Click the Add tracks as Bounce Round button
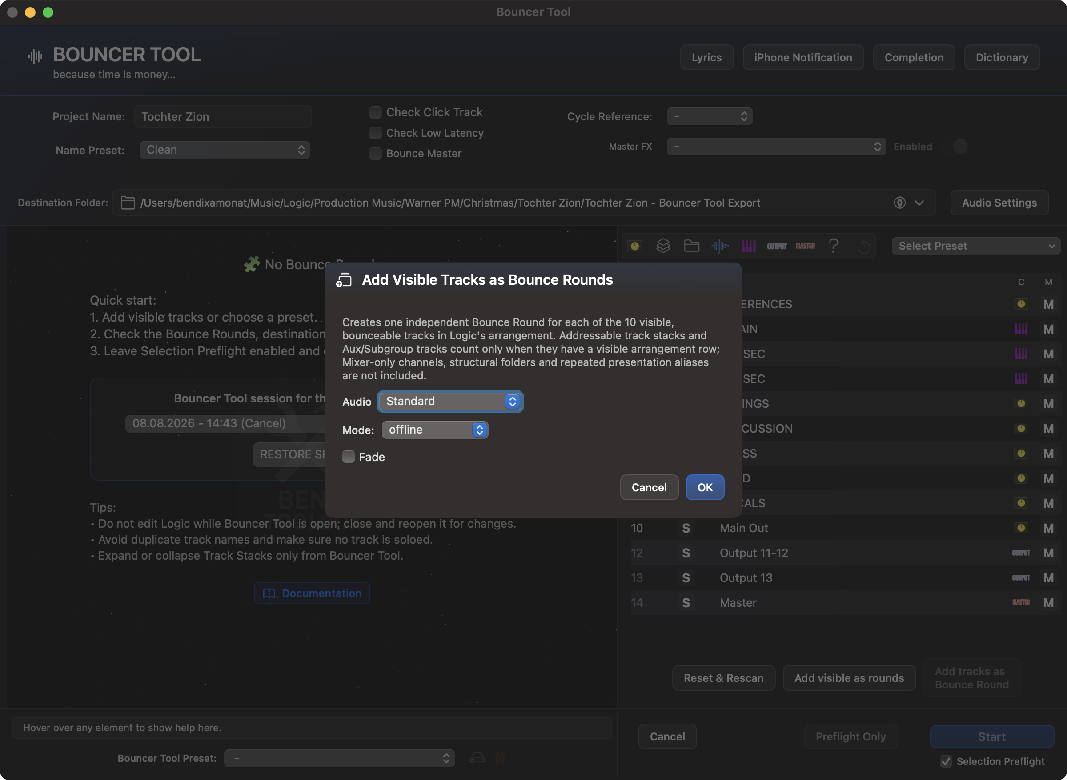1067x780 pixels. [x=971, y=678]
